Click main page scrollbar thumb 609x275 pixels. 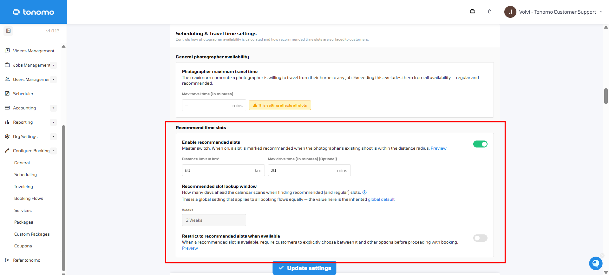point(606,96)
